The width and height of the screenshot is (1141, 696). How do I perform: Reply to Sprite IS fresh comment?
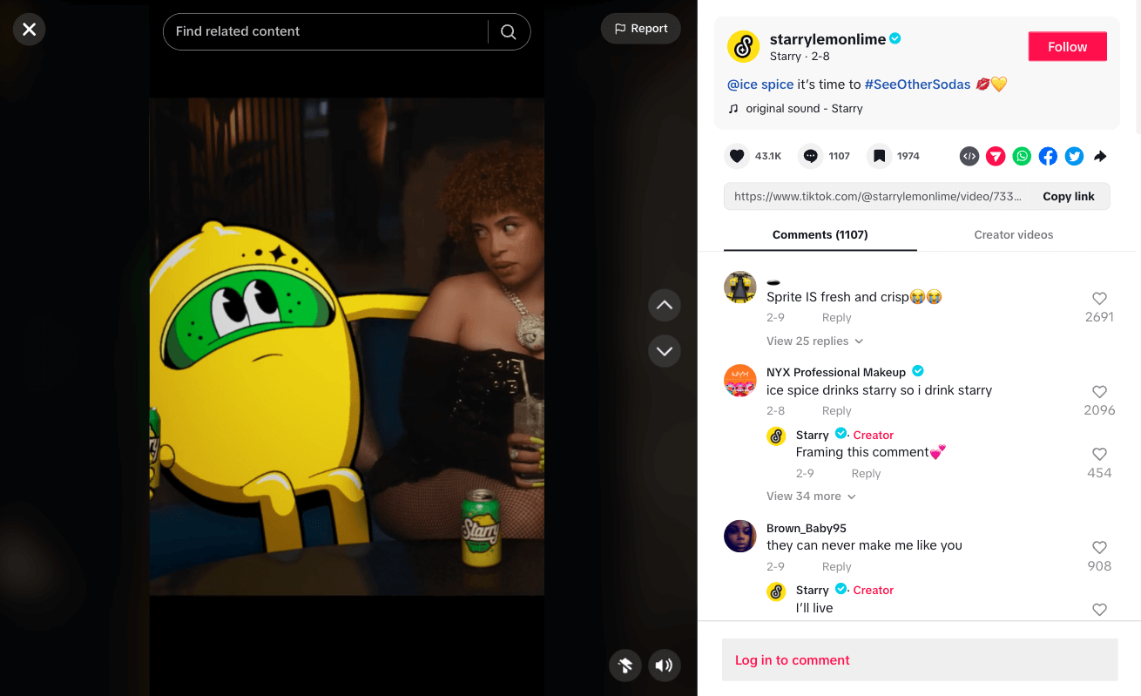837,318
